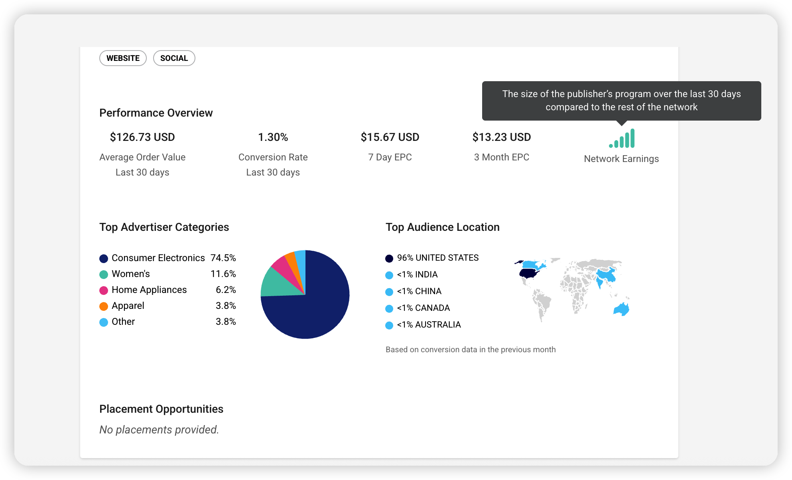Click the United States on the world map
Viewport: 792px width, 480px height.
point(528,273)
